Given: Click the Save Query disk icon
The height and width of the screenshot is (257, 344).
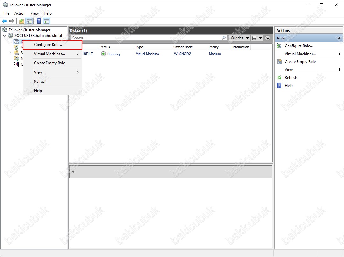Looking at the screenshot, I should [254, 38].
